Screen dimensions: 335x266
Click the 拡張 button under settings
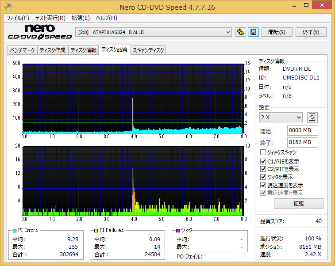coord(299,204)
